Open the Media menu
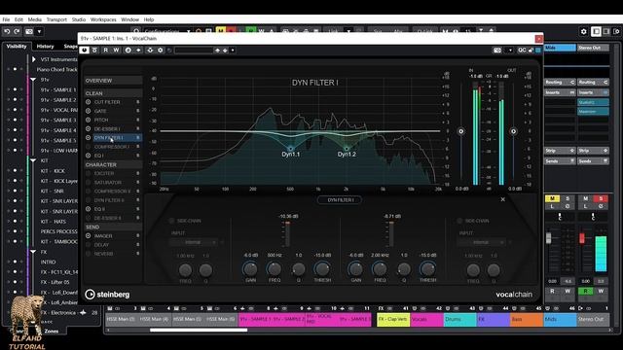The width and height of the screenshot is (623, 350). (x=35, y=19)
